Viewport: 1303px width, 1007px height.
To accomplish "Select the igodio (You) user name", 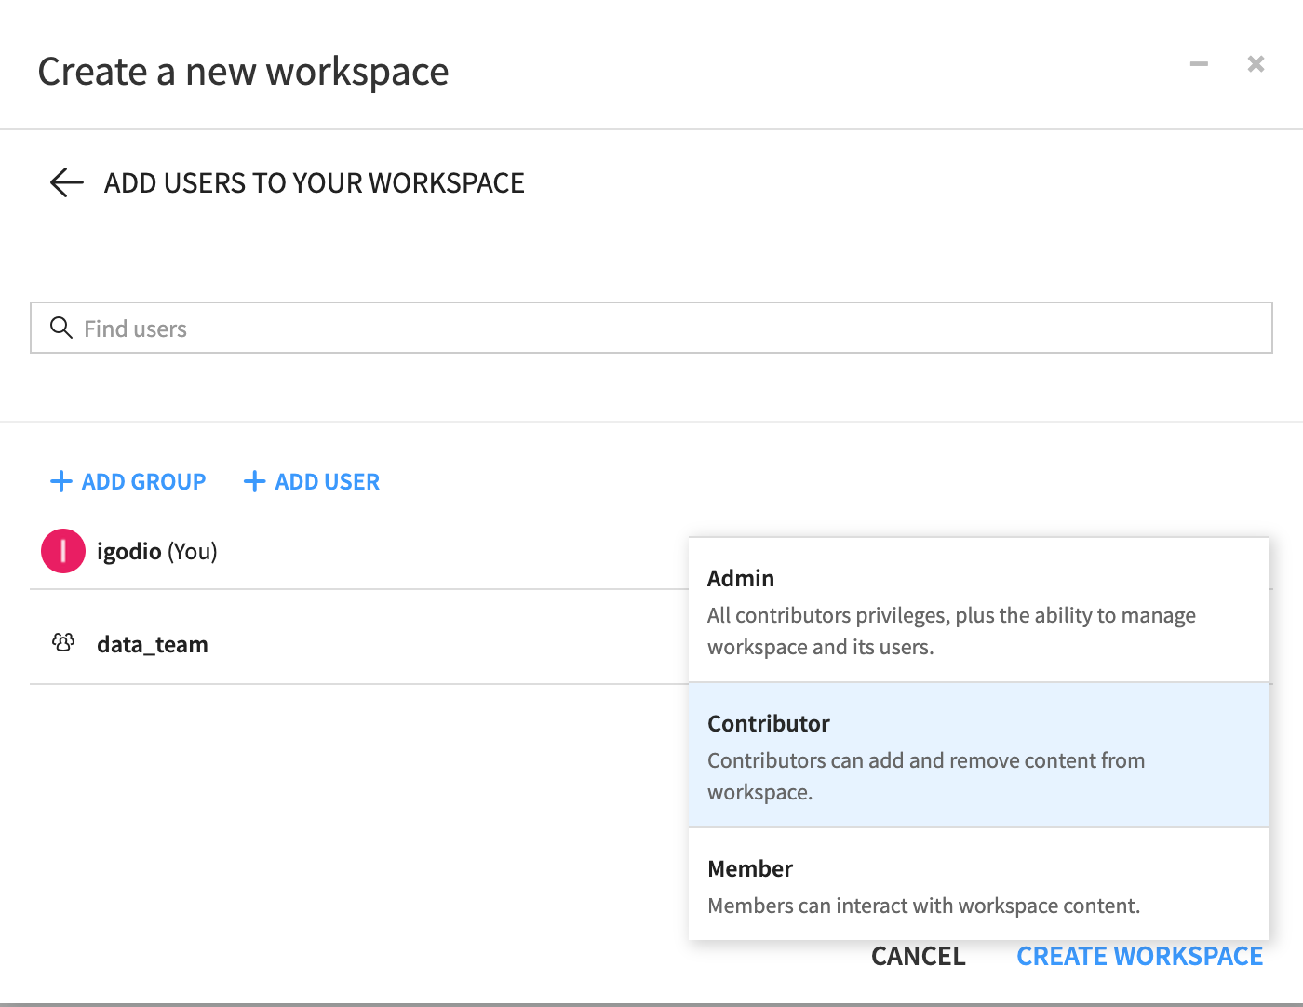I will [156, 552].
